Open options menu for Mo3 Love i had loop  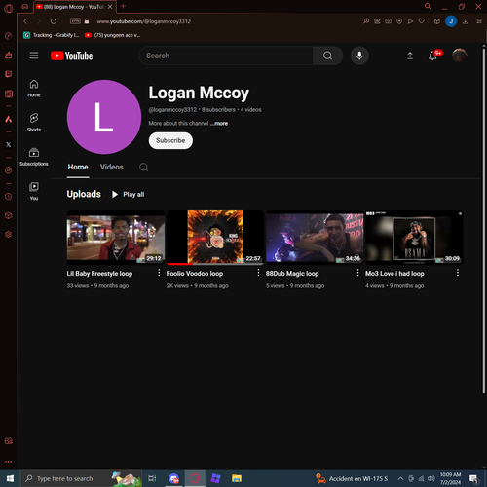point(458,273)
